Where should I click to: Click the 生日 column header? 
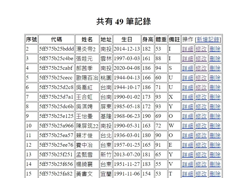point(127,39)
